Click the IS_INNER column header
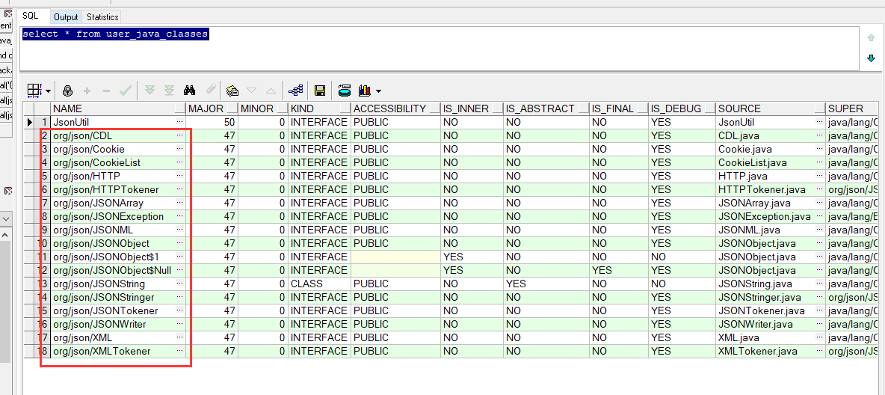 click(x=472, y=108)
